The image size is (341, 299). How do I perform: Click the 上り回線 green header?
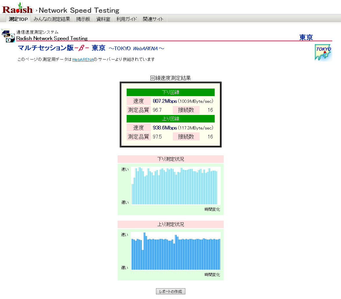pos(170,119)
